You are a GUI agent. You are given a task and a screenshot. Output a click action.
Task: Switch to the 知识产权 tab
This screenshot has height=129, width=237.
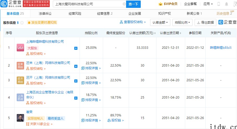(165, 13)
